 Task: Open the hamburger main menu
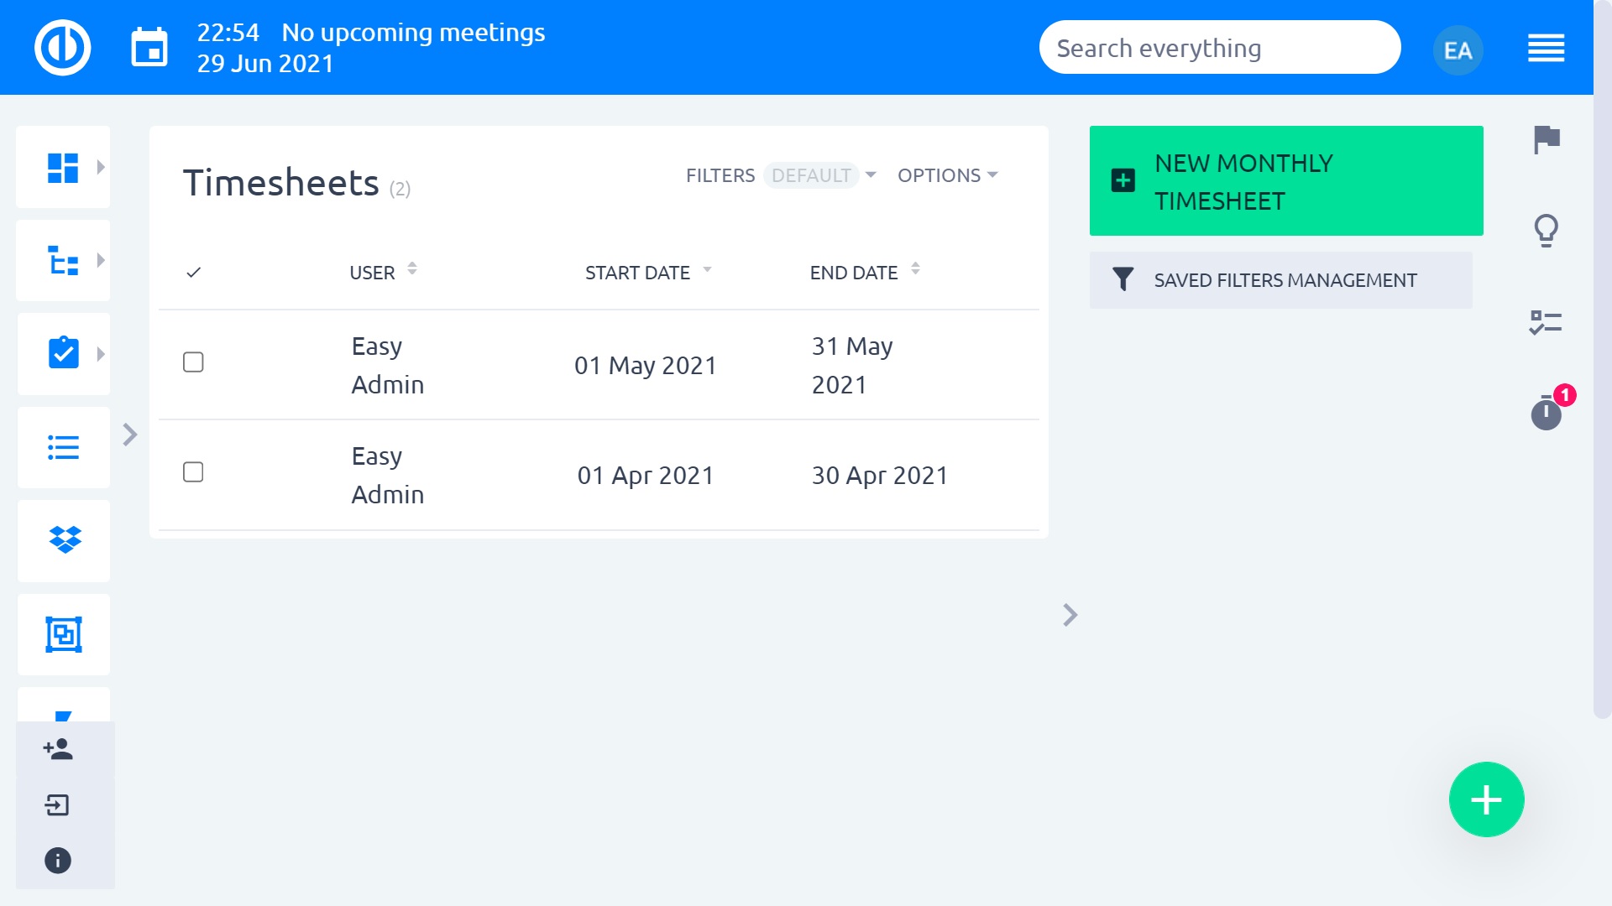[1546, 48]
